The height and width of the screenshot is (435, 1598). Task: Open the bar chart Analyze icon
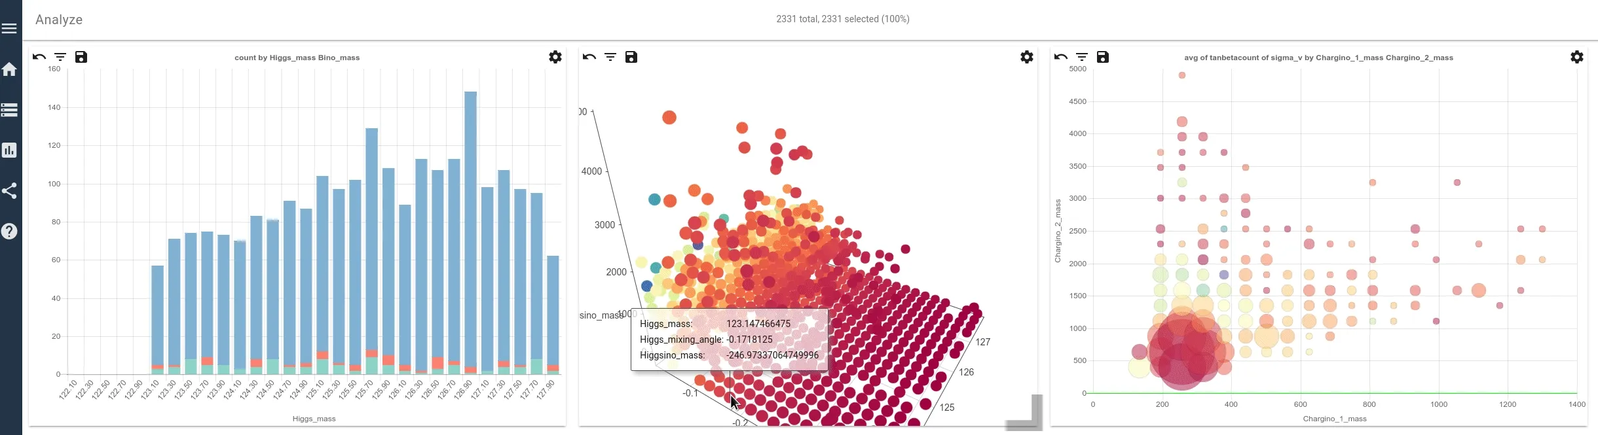coord(9,150)
